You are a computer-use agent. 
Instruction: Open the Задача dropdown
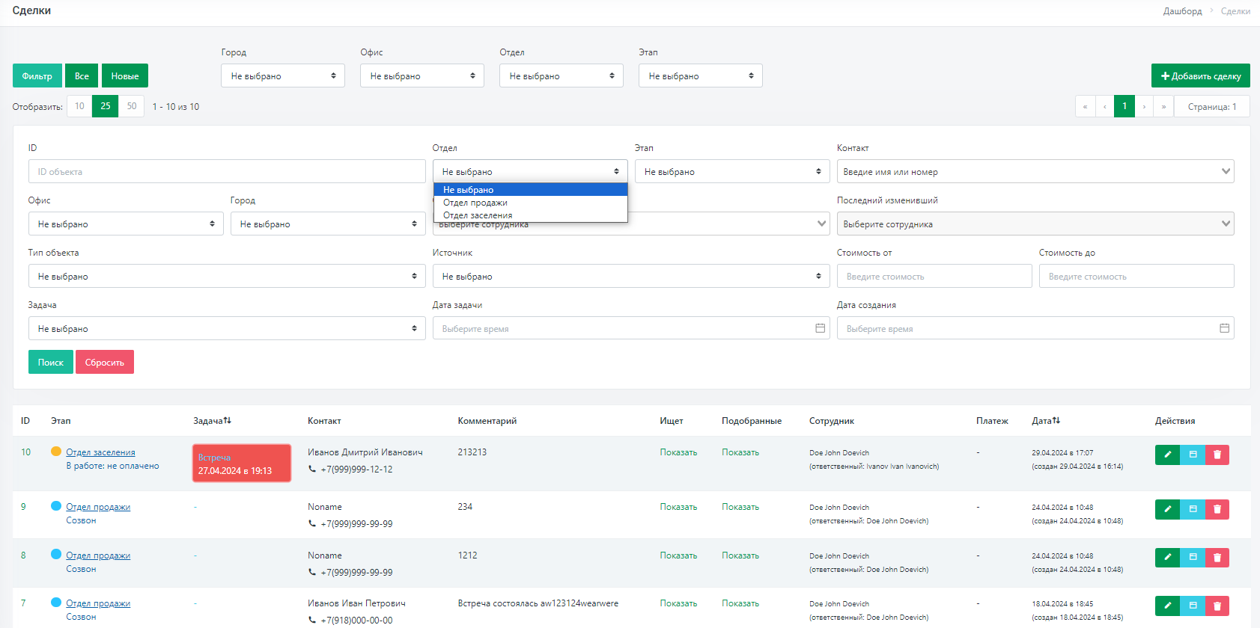(227, 328)
